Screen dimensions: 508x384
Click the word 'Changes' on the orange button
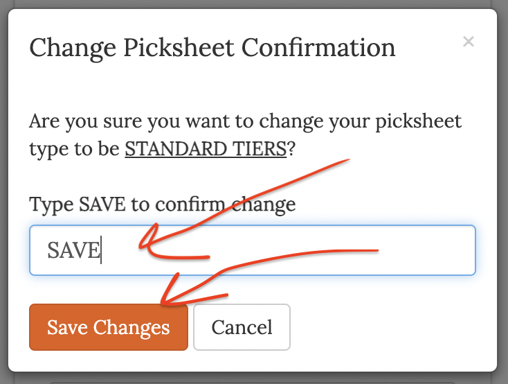(x=131, y=328)
